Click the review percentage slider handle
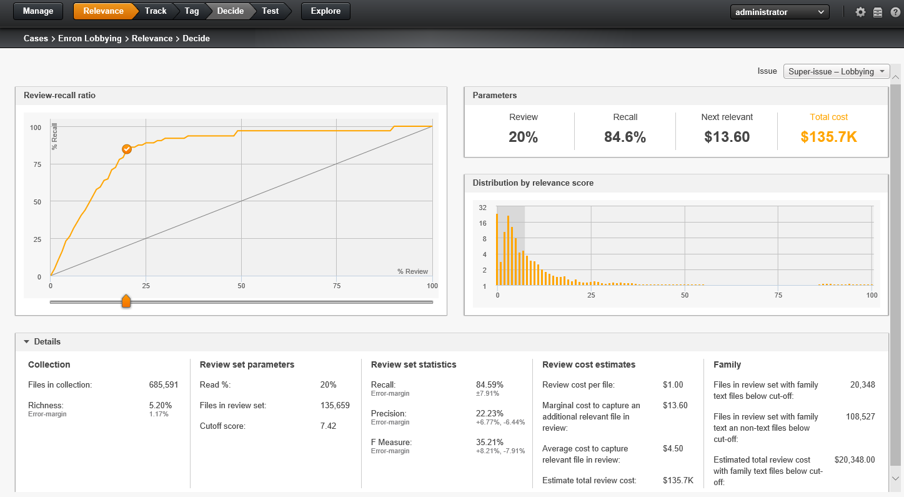The image size is (904, 497). (x=126, y=301)
